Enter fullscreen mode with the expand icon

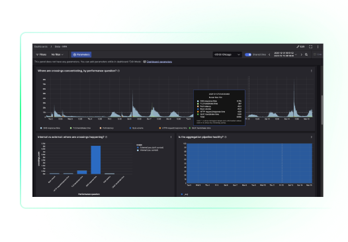point(310,46)
